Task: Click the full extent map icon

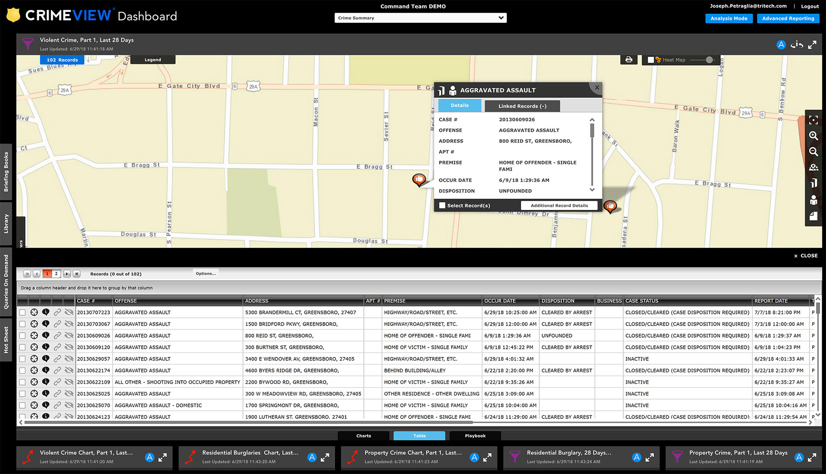Action: [x=813, y=120]
